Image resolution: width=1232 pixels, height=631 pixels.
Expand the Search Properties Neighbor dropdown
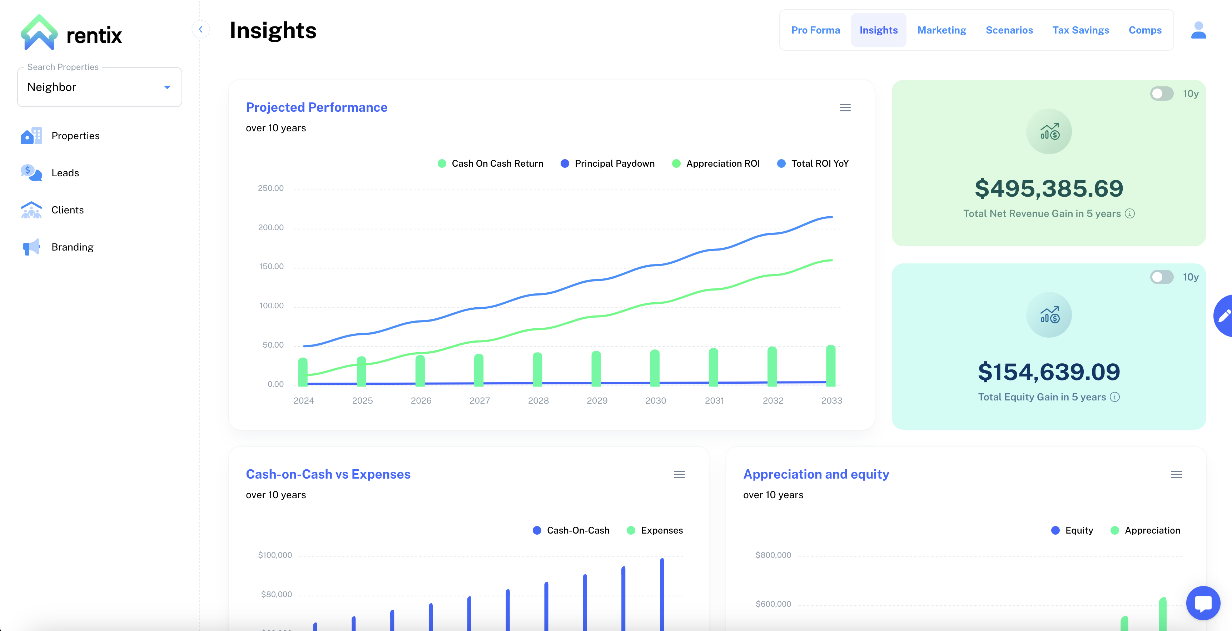pyautogui.click(x=167, y=87)
